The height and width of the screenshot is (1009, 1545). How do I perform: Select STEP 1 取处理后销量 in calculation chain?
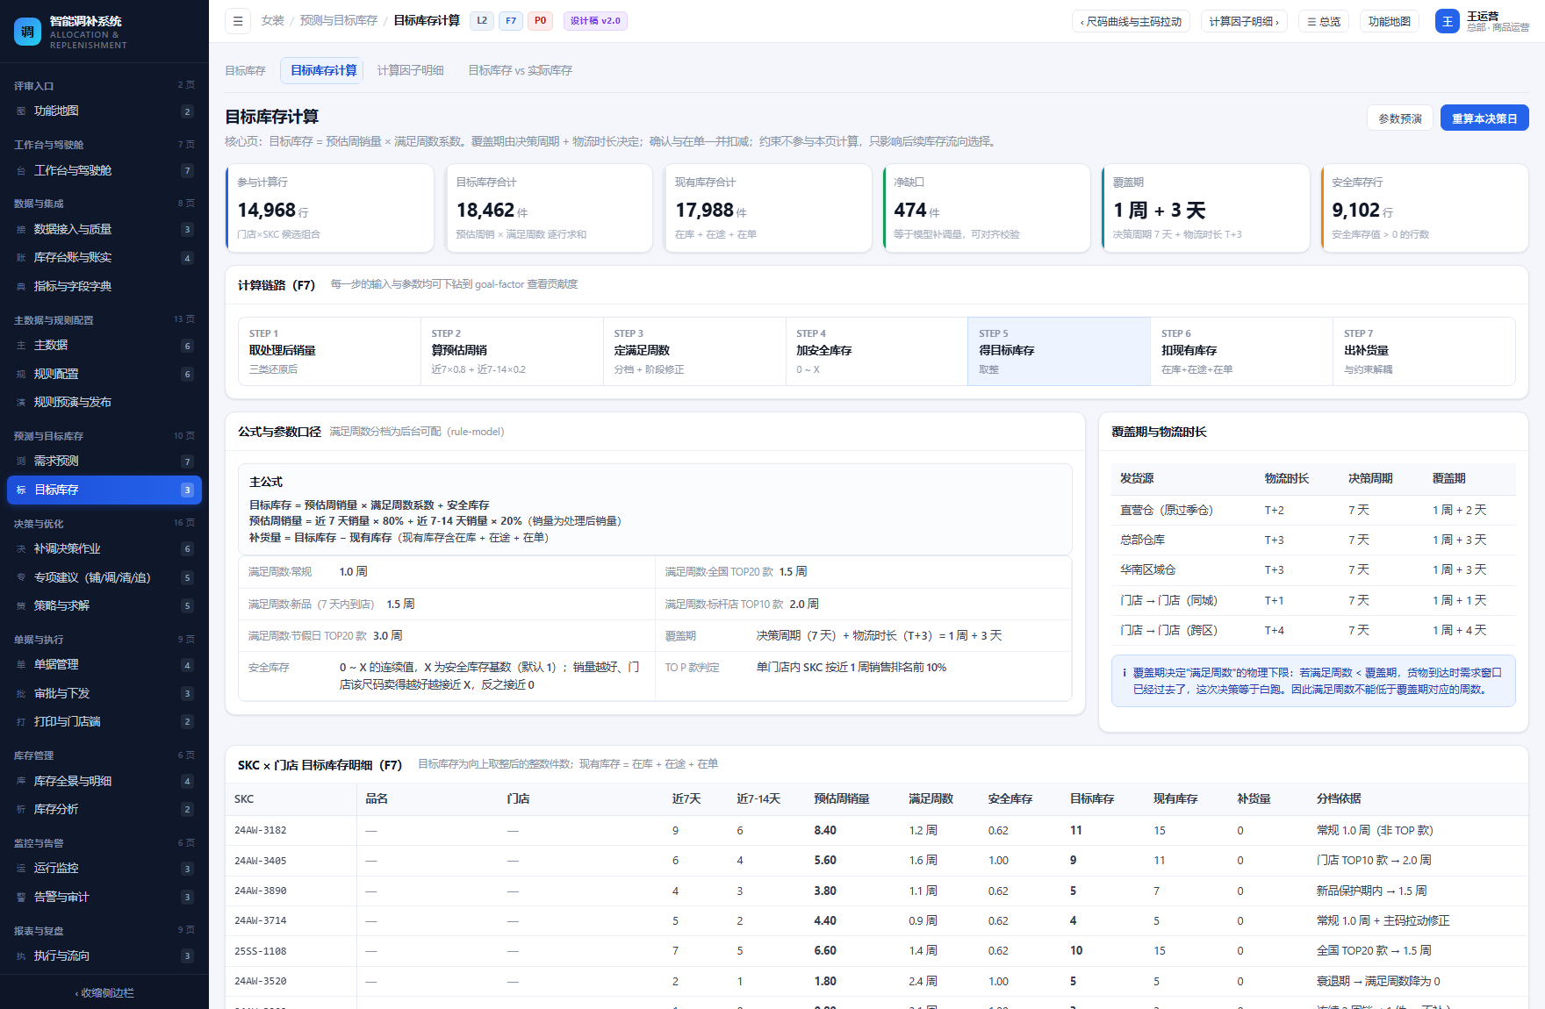tap(329, 351)
